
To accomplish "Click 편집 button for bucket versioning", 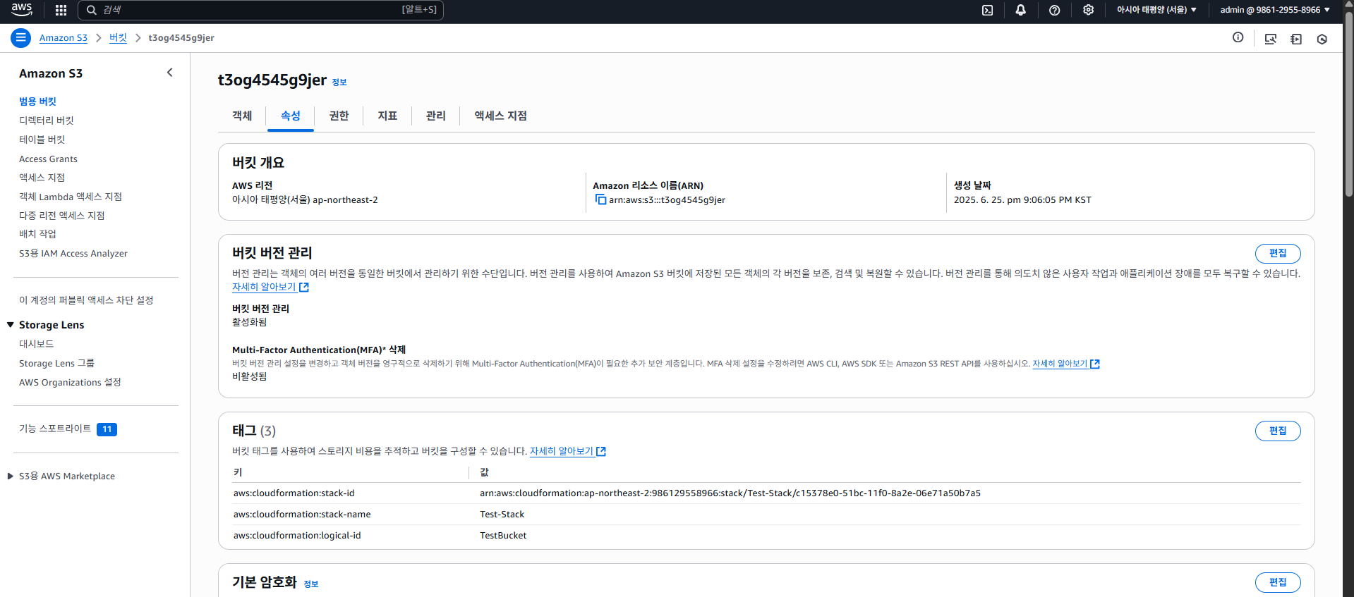I will [x=1277, y=253].
